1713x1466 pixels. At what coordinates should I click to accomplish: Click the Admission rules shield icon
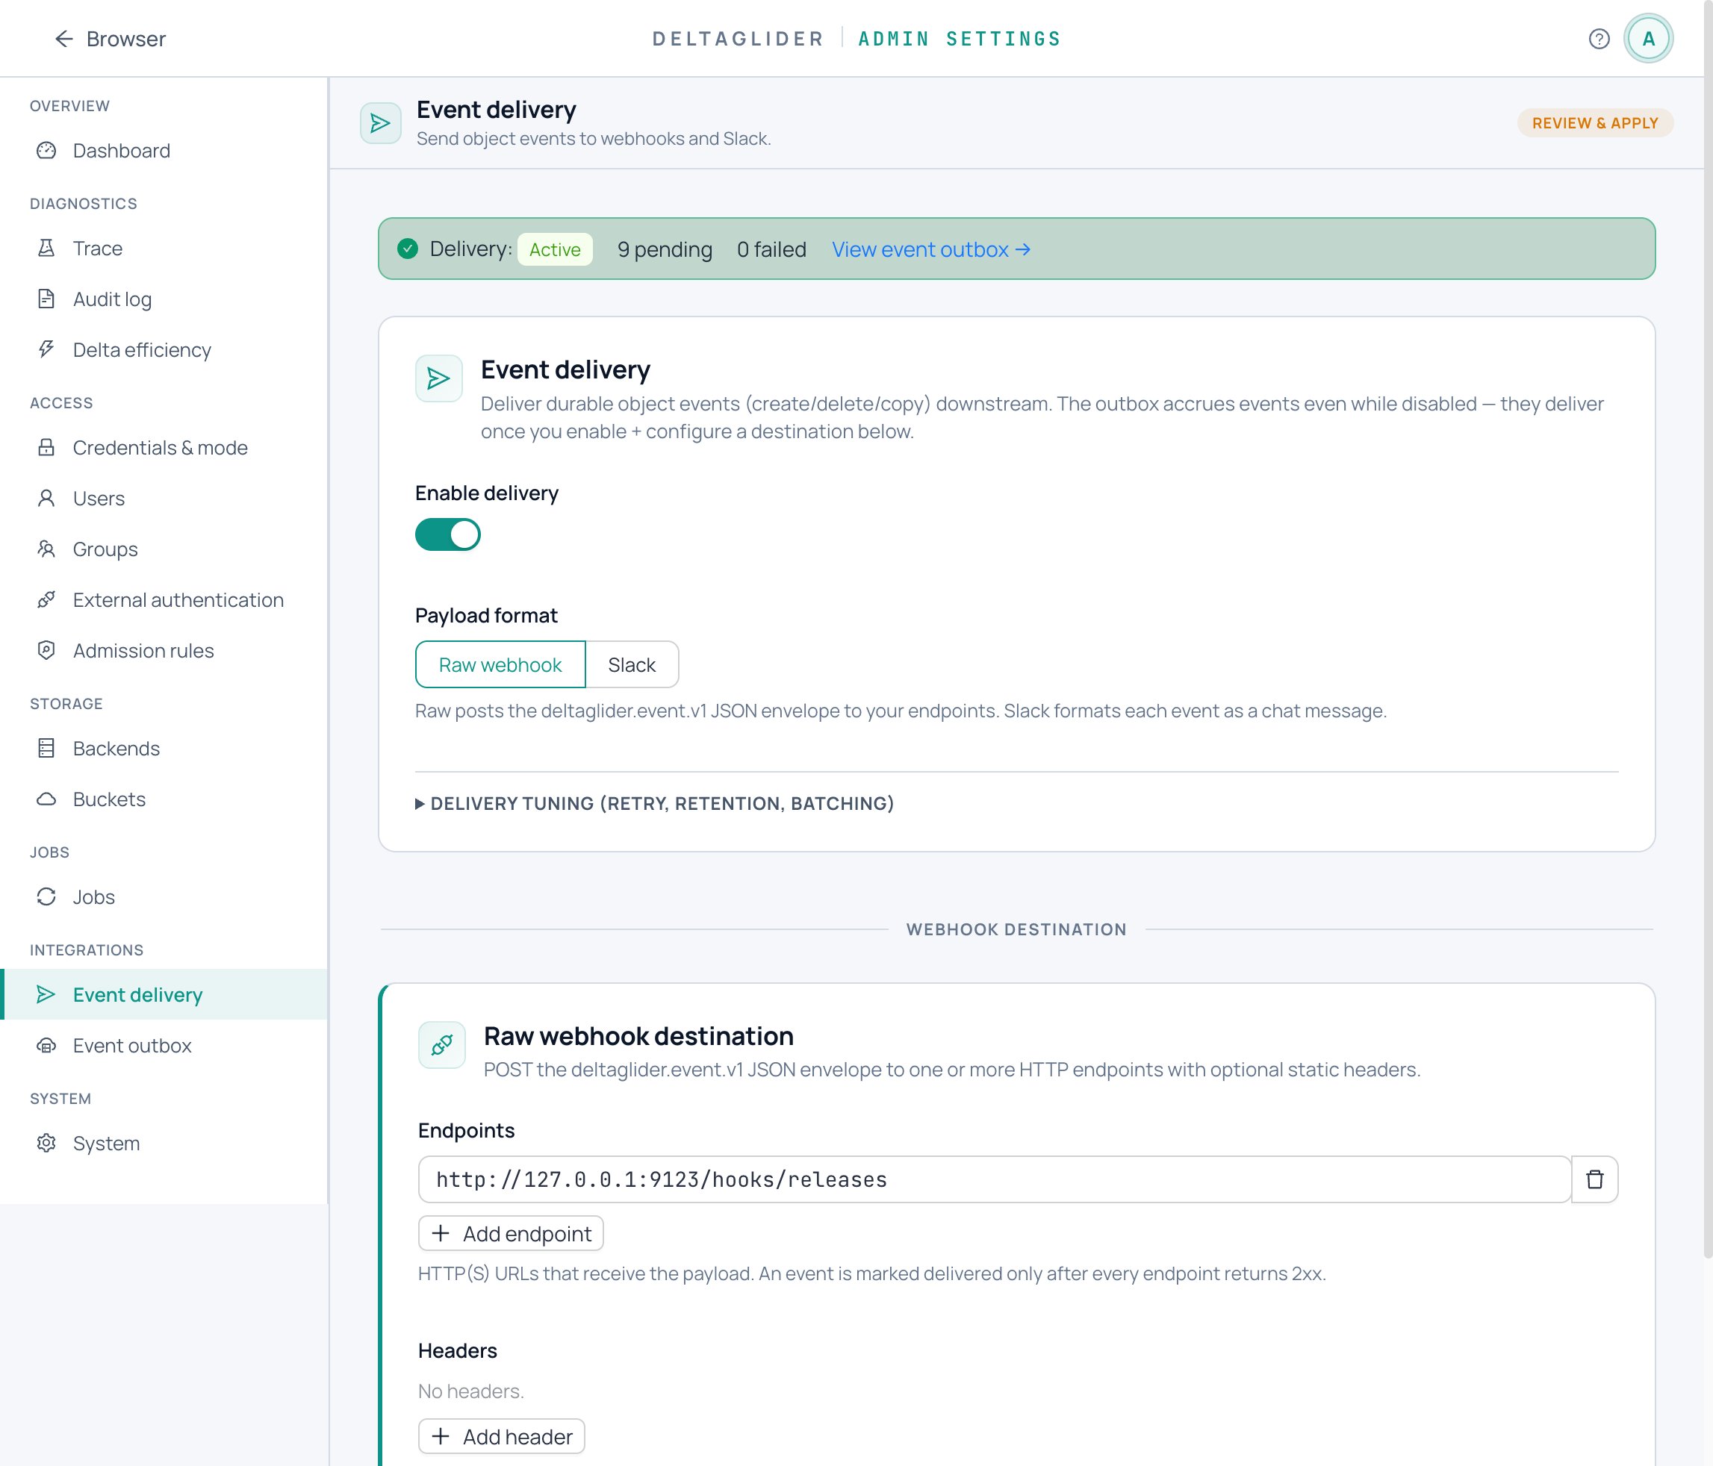pyautogui.click(x=46, y=650)
